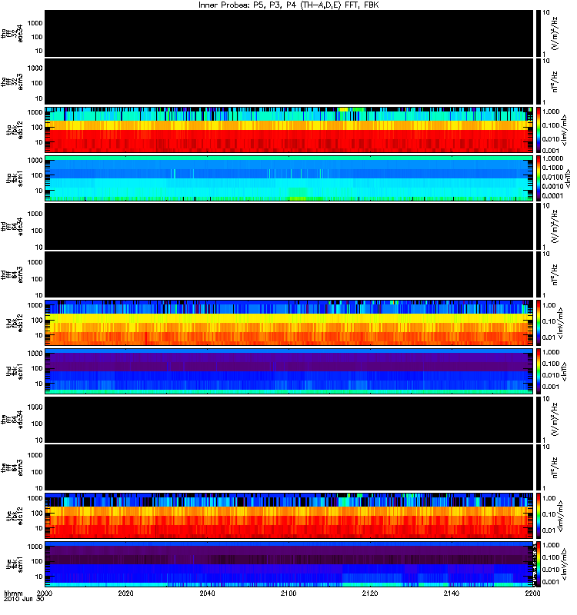Image resolution: width=577 pixels, height=615 pixels.
Task: Click the 'tha fff 32 edc34' y-axis title
Action: (12, 33)
